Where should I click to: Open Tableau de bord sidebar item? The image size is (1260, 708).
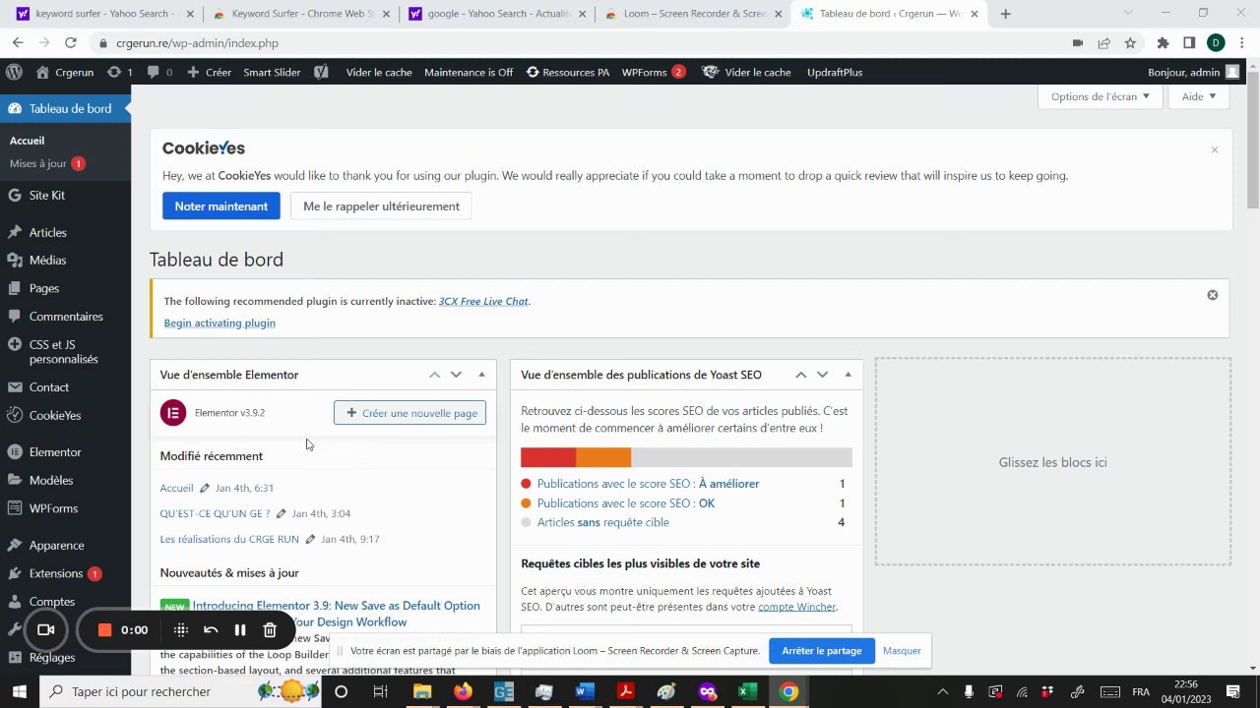click(65, 108)
